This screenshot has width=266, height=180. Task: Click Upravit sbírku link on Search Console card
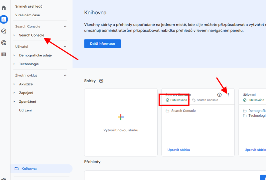(179, 150)
